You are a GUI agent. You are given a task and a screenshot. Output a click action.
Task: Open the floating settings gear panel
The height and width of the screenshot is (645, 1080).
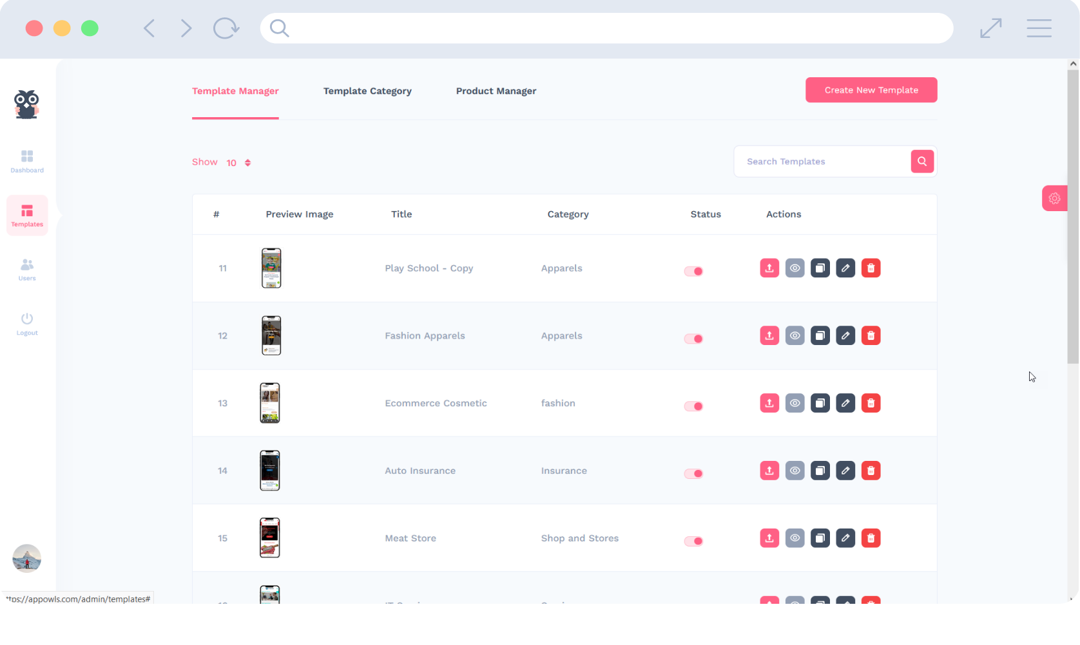pyautogui.click(x=1054, y=198)
